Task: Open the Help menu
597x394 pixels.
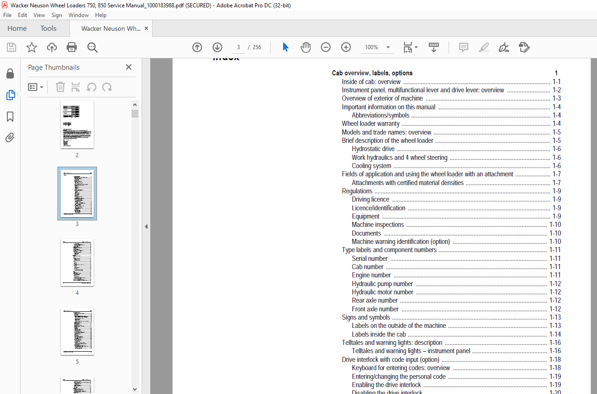Action: point(101,15)
